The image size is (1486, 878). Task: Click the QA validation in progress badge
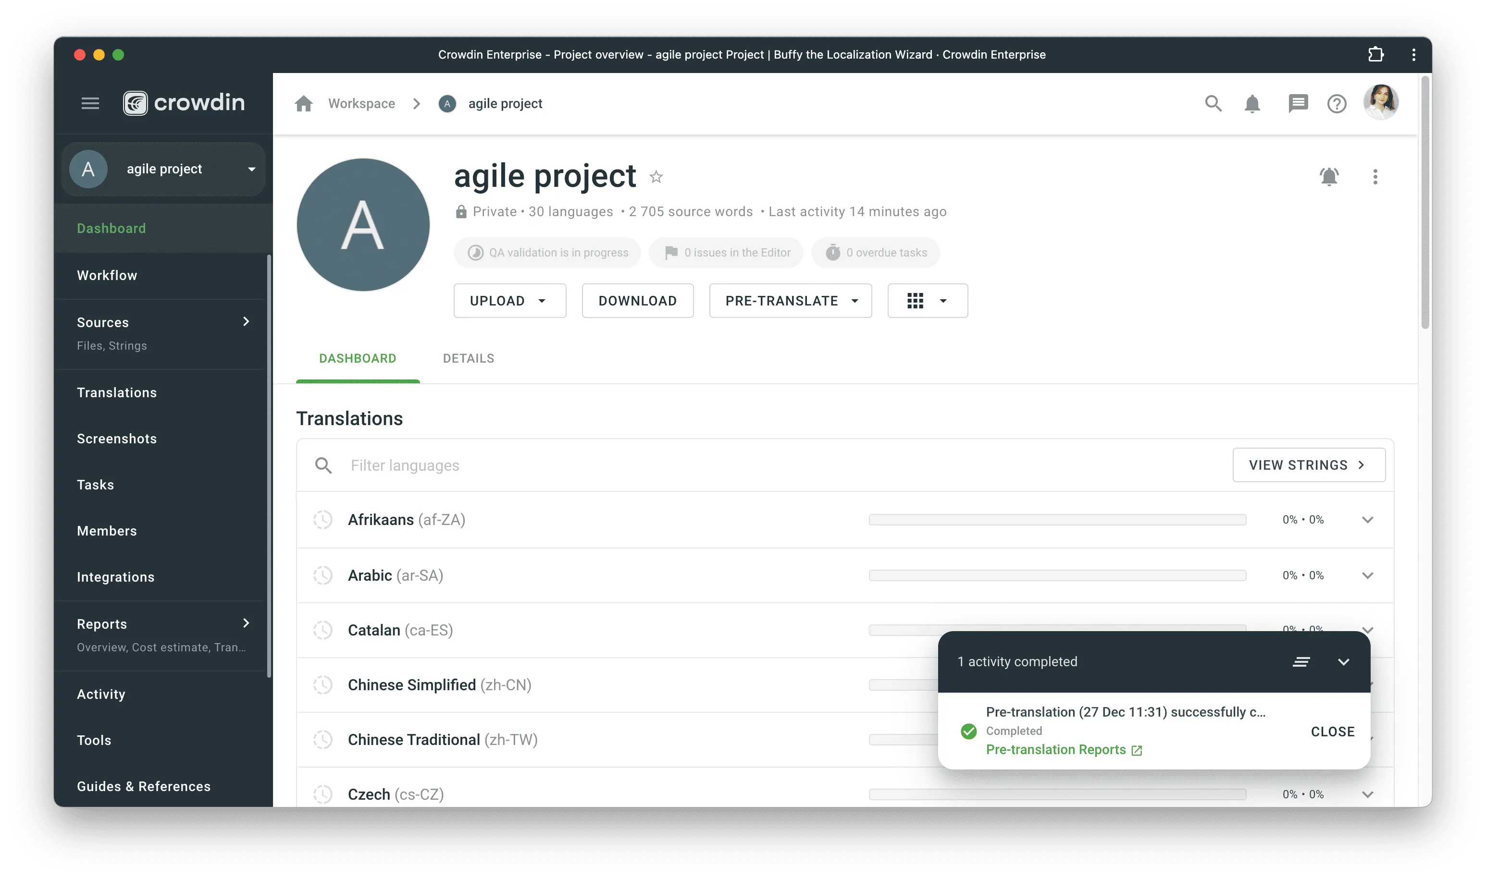(546, 252)
